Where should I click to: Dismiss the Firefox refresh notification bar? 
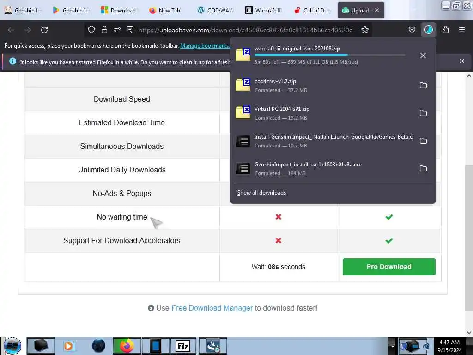462,61
